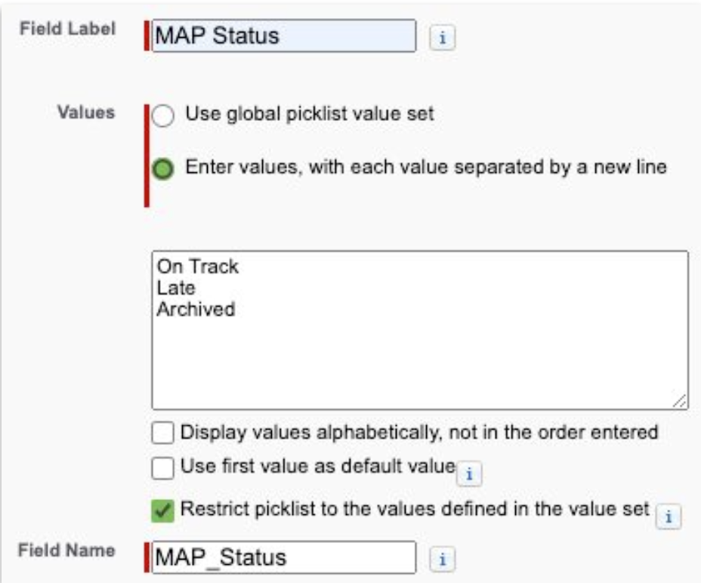701x583 pixels.
Task: Click the 'Values' caption
Action: click(x=86, y=113)
